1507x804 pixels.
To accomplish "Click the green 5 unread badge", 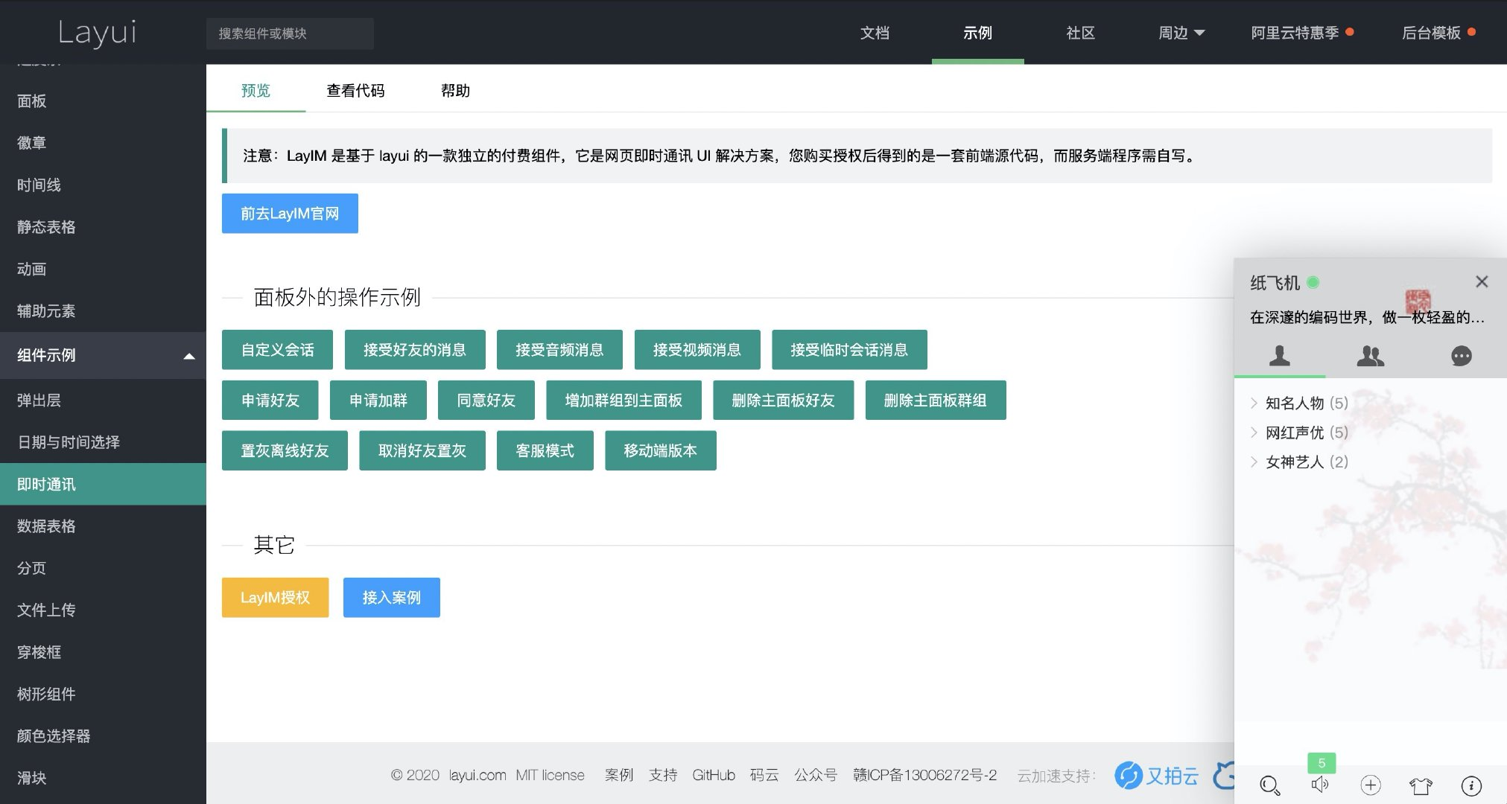I will 1322,763.
